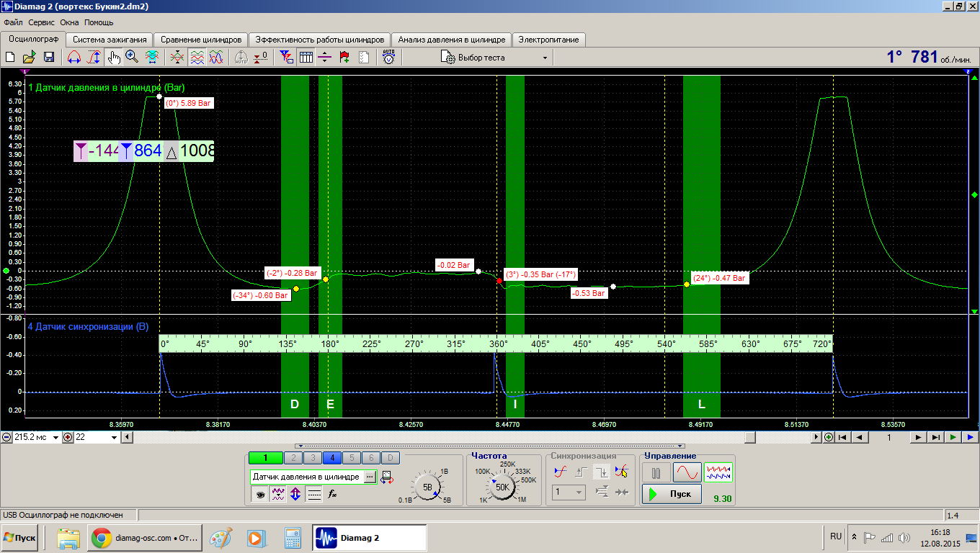Select the vertical measurement curve tool

94,57
